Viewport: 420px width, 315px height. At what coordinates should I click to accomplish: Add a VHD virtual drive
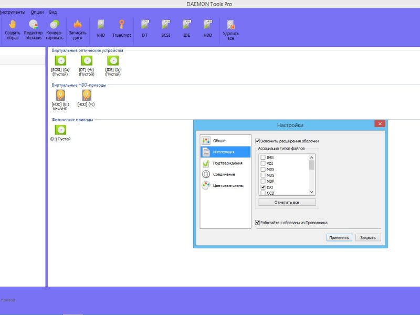[101, 28]
